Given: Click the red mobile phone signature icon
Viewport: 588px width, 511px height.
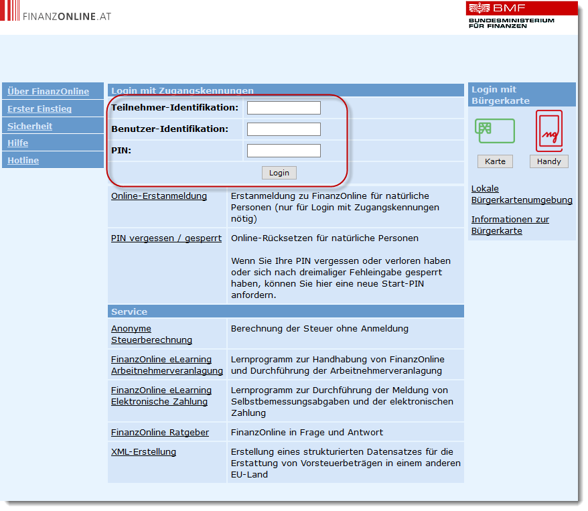Looking at the screenshot, I should (548, 131).
